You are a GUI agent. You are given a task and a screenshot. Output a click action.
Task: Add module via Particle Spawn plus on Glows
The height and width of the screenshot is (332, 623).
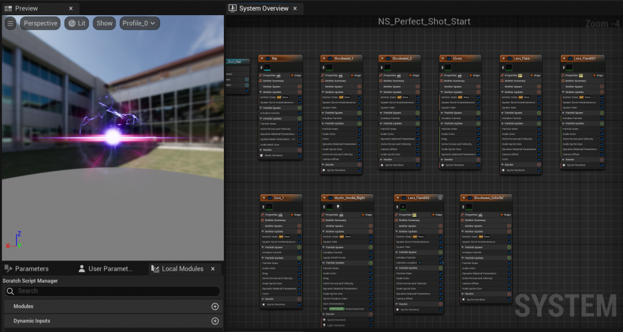[478, 113]
